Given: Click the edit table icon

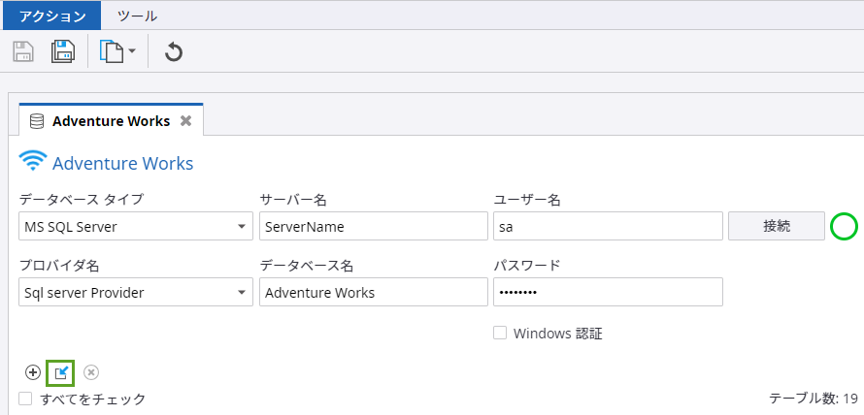Looking at the screenshot, I should tap(61, 372).
